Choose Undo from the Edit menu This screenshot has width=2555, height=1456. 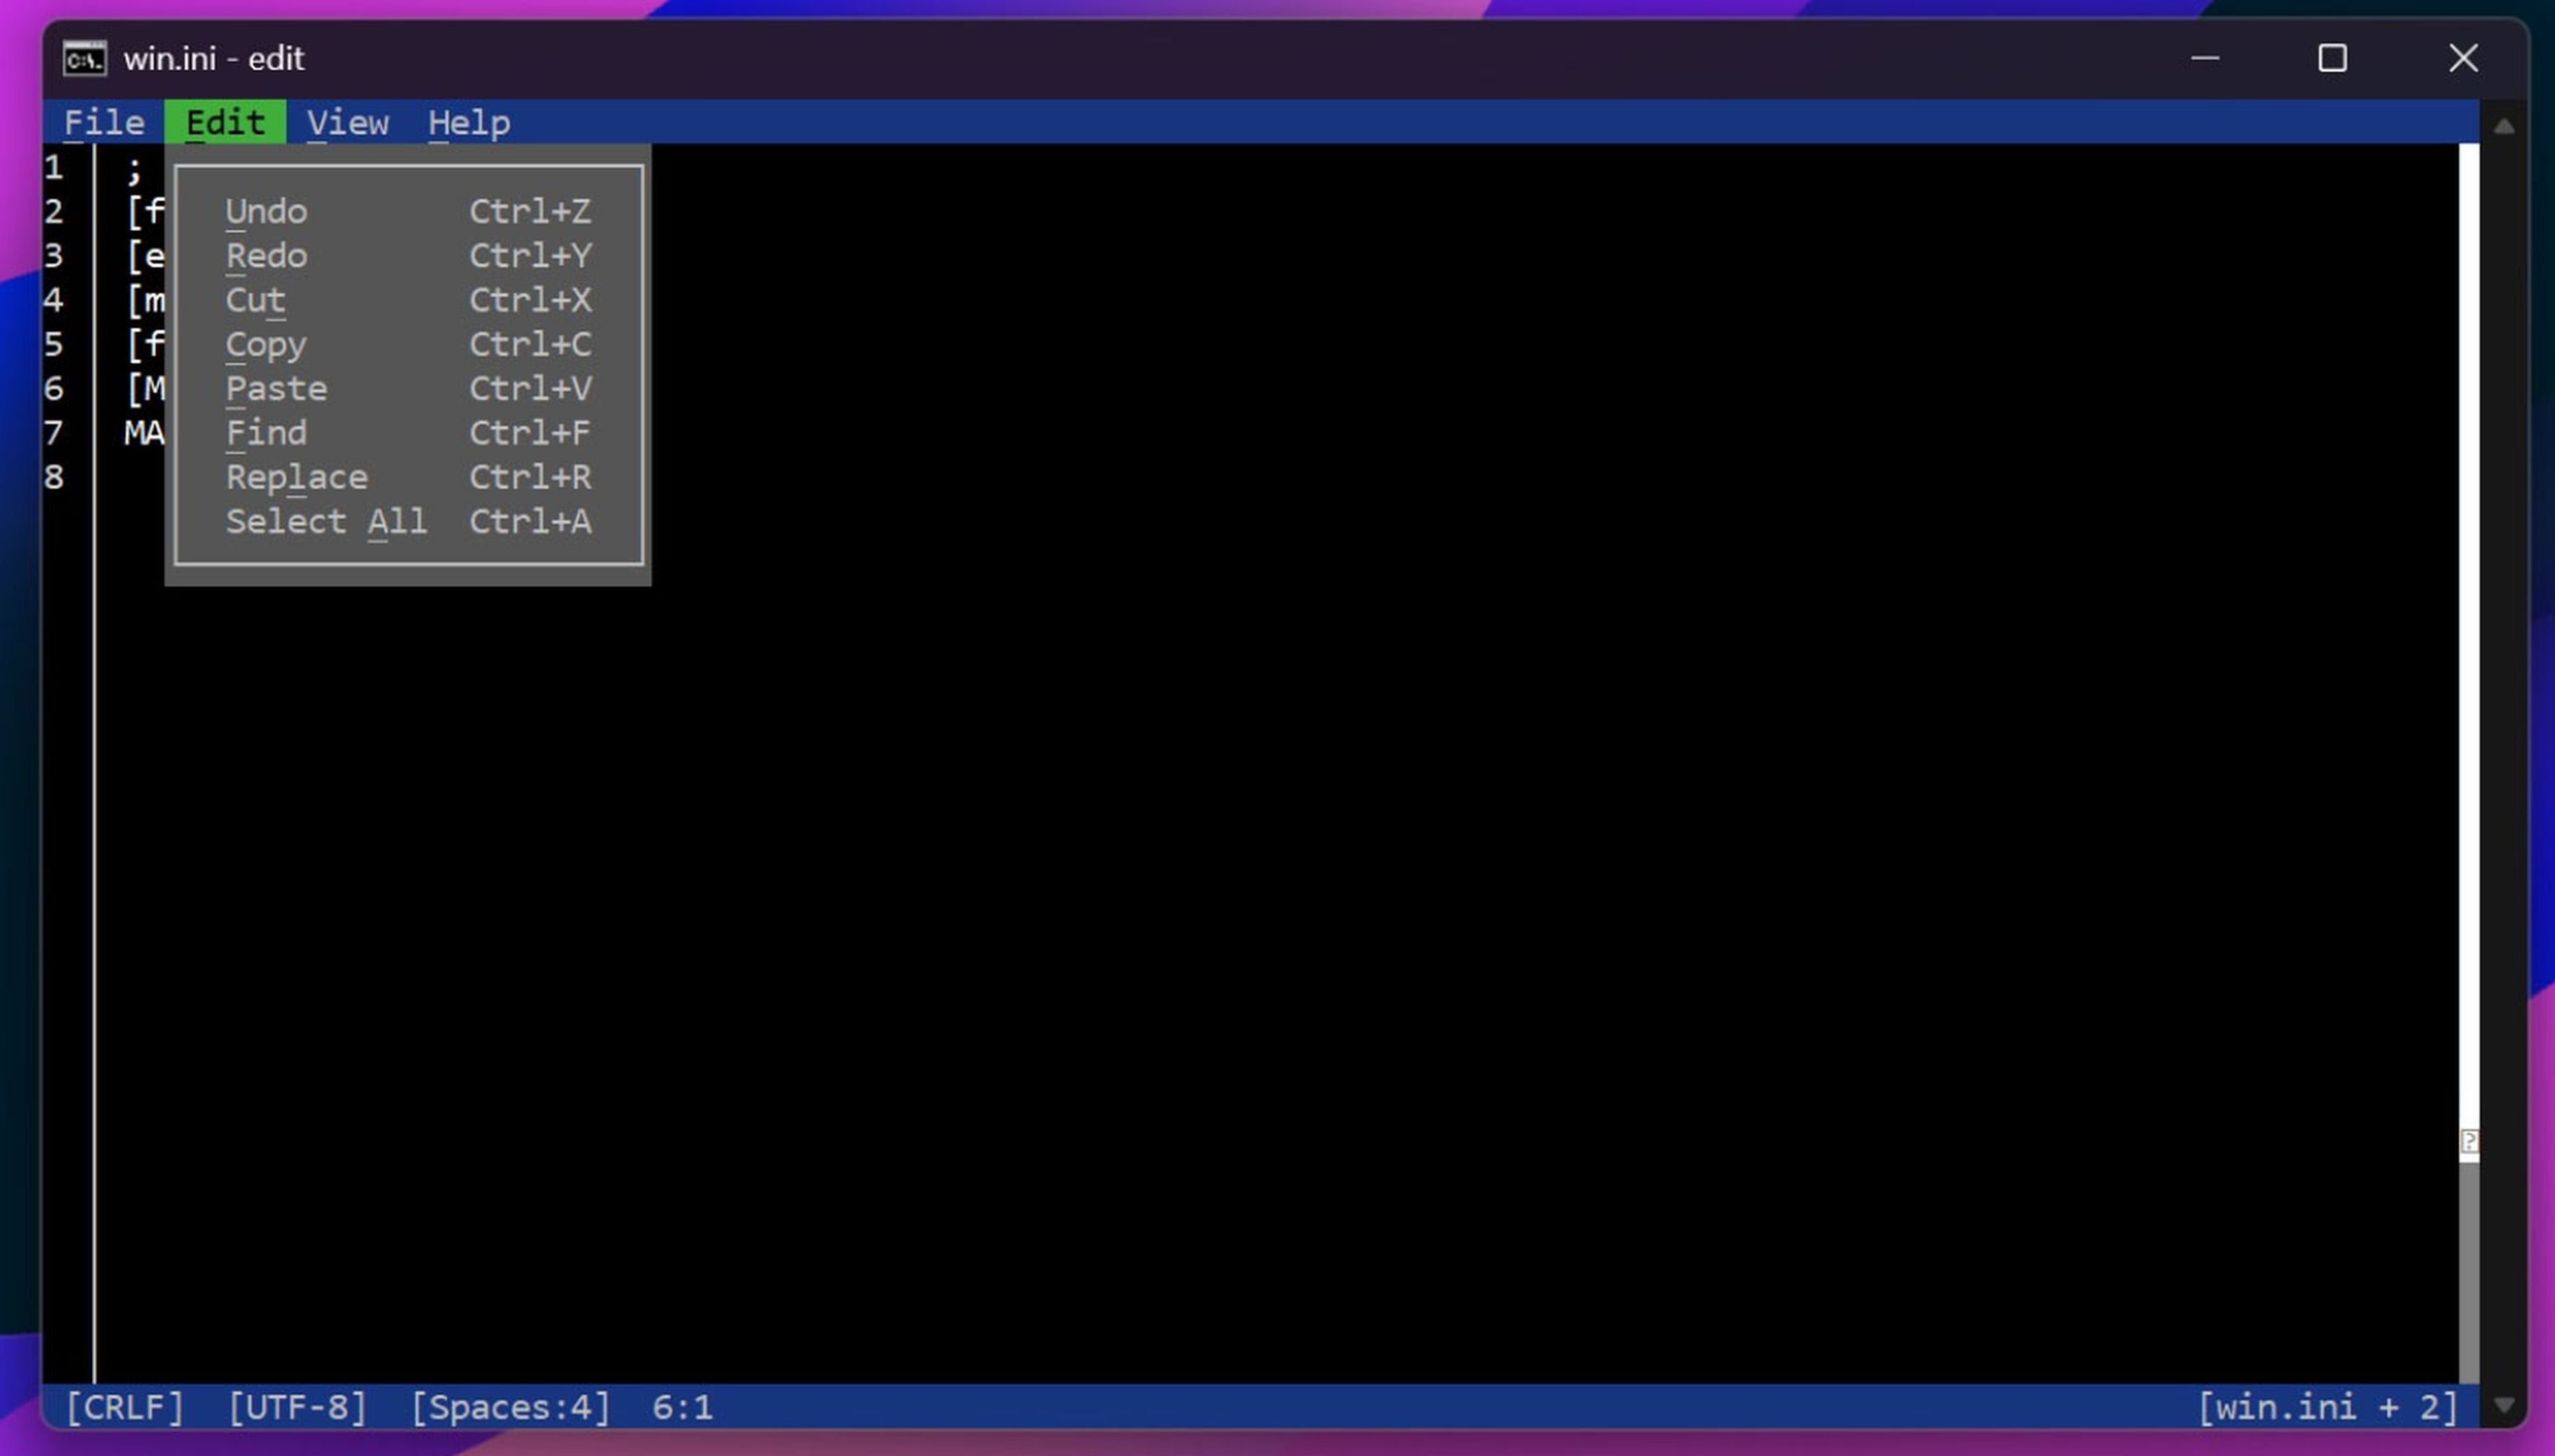click(408, 211)
